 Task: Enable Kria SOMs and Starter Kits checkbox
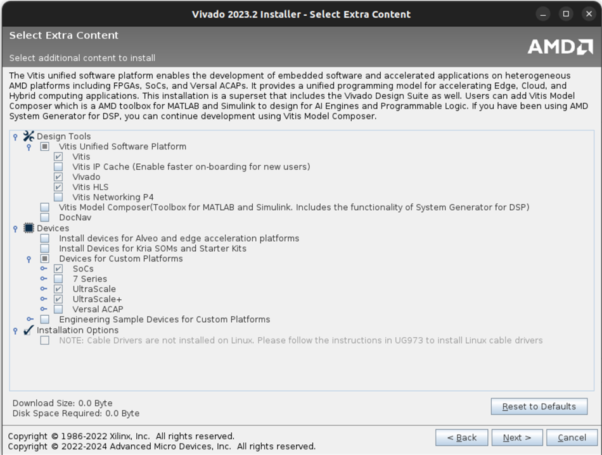click(45, 249)
